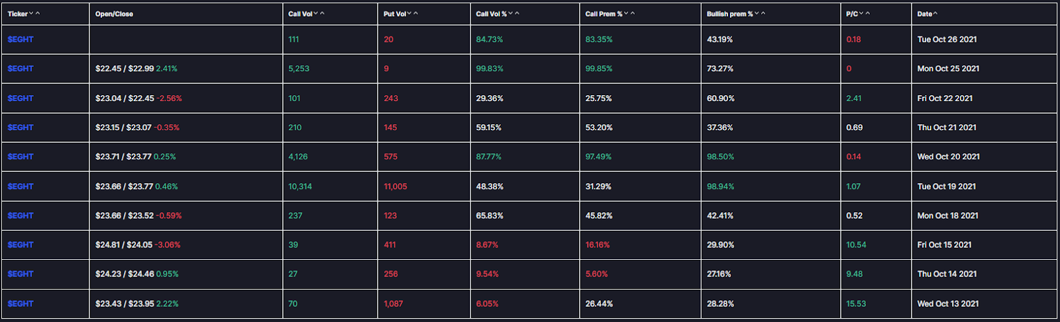The image size is (1060, 322).
Task: Open $EGHT ticker link for Tue Oct 26 2021
Action: [x=21, y=40]
